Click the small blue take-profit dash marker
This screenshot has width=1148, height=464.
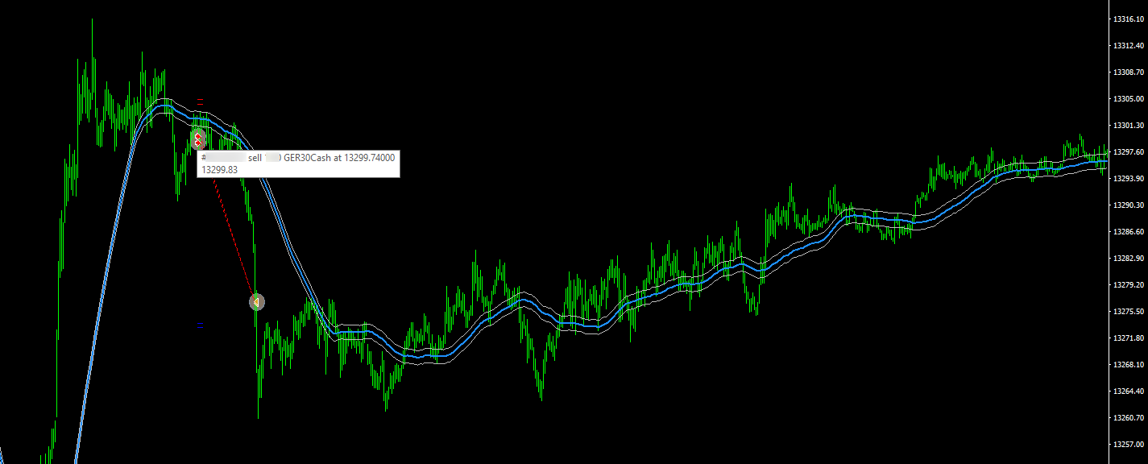(x=200, y=326)
